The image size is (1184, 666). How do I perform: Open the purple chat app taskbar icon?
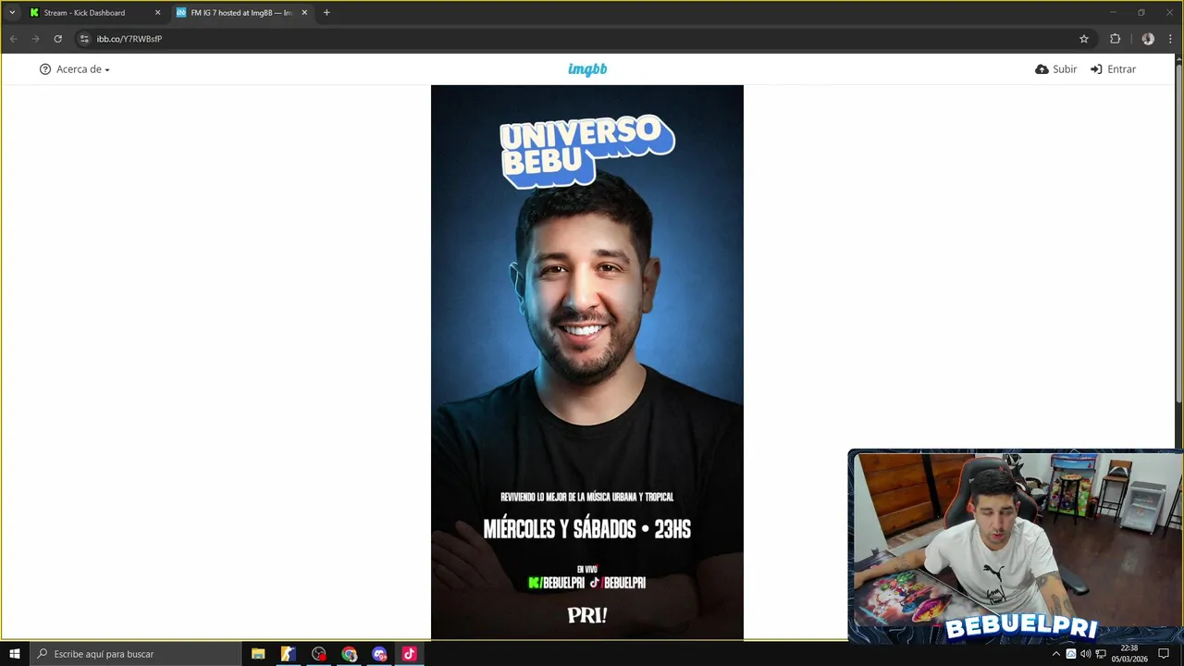(x=379, y=654)
